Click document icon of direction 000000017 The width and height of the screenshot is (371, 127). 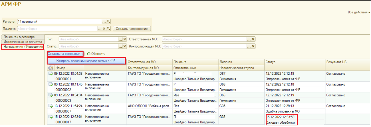click(x=51, y=116)
